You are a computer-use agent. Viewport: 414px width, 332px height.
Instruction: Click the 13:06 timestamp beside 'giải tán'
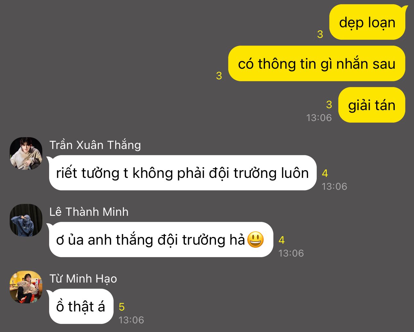[x=319, y=118]
